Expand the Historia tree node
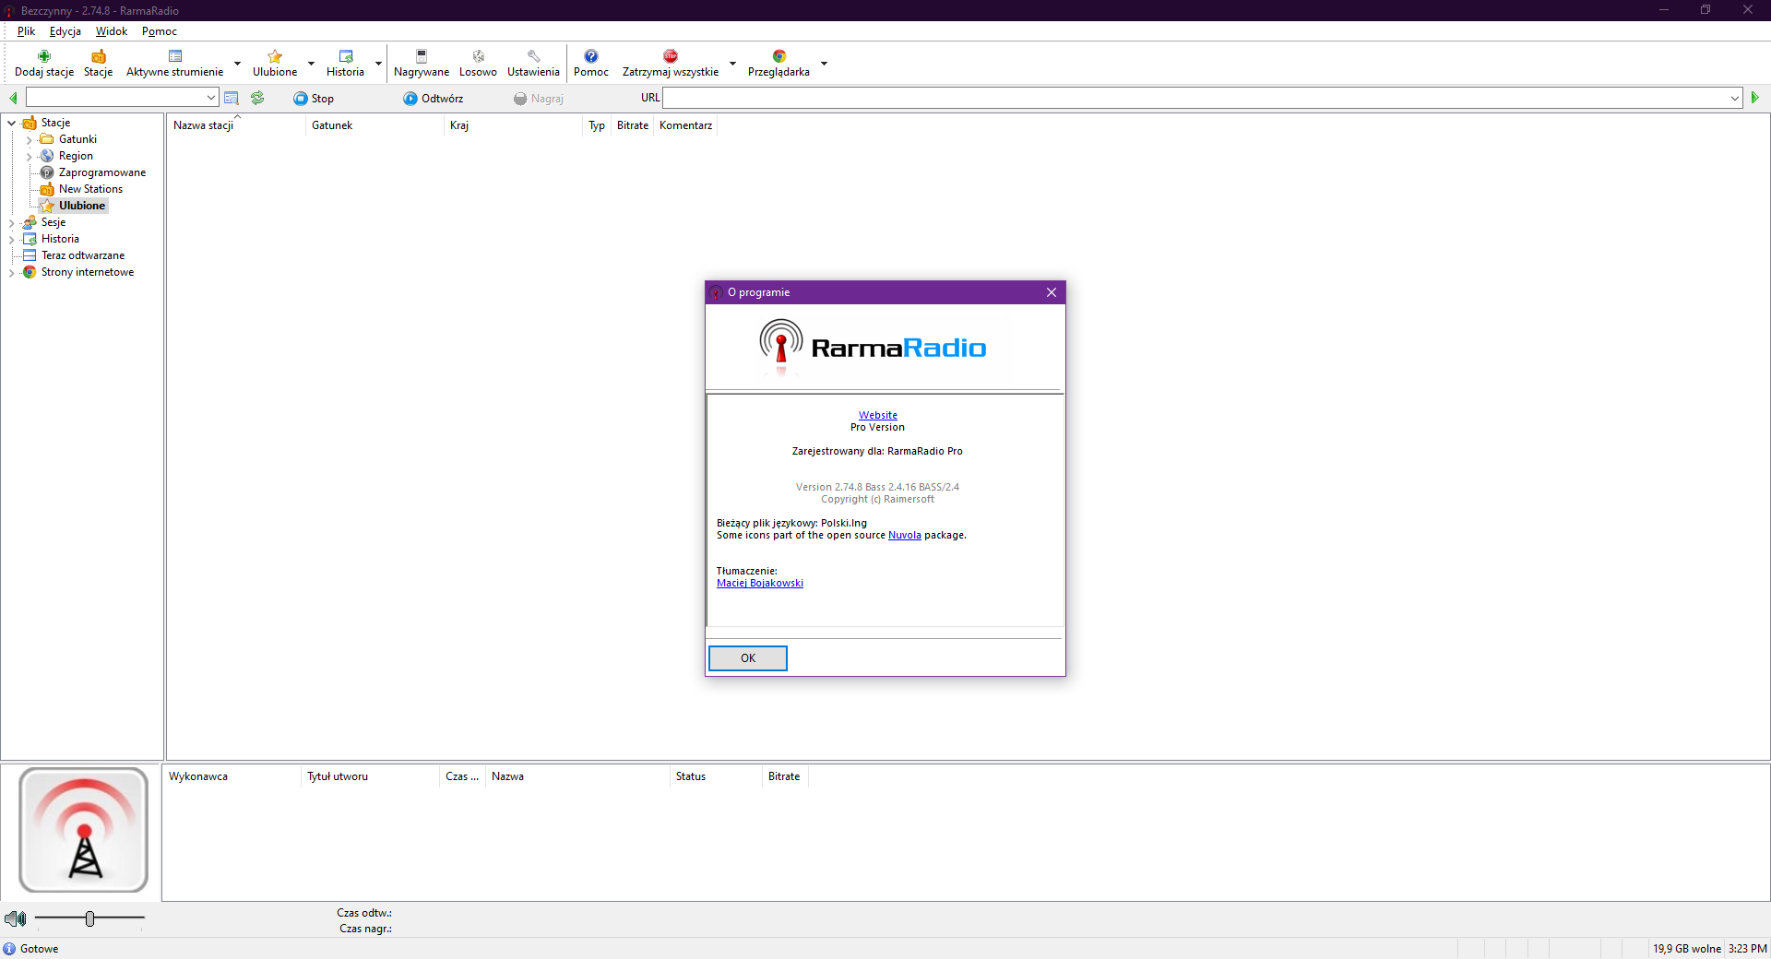Screen dimensions: 1771x959 tap(11, 240)
